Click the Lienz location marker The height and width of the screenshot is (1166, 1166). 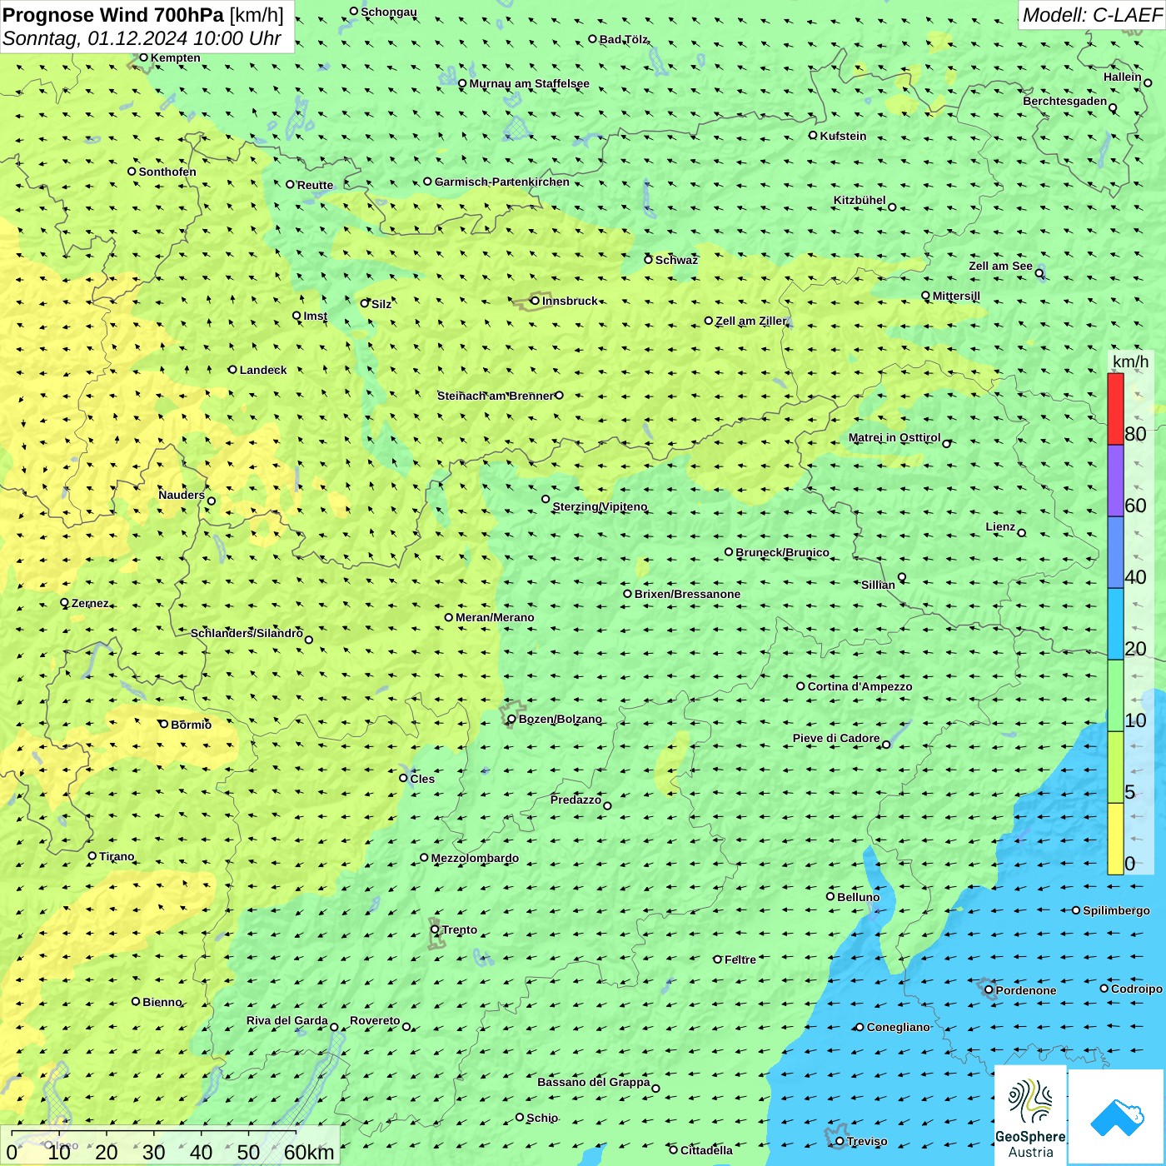click(1022, 533)
